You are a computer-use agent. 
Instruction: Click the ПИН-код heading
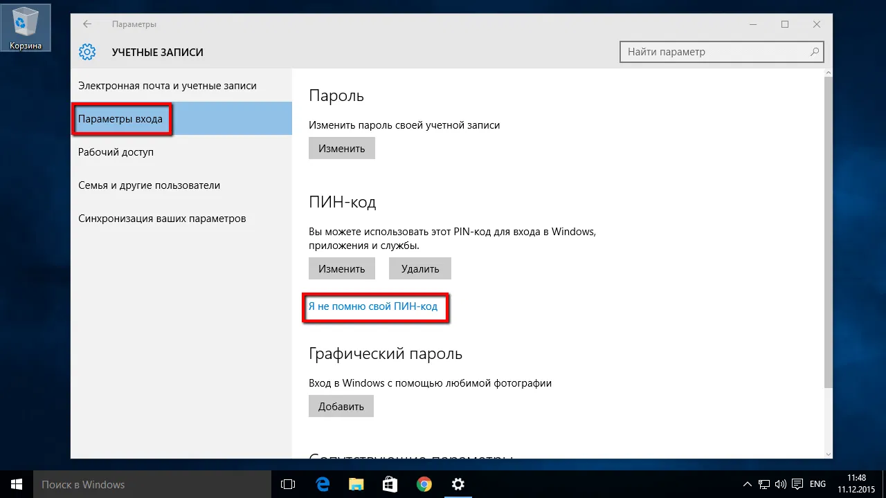click(343, 202)
